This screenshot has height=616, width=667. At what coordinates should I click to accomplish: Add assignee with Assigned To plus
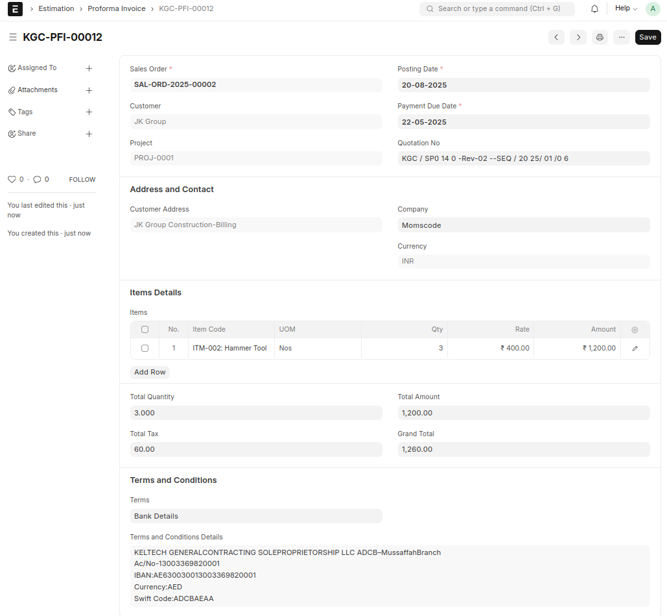(89, 68)
